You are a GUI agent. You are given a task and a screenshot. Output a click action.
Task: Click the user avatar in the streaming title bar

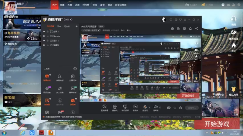[164, 20]
